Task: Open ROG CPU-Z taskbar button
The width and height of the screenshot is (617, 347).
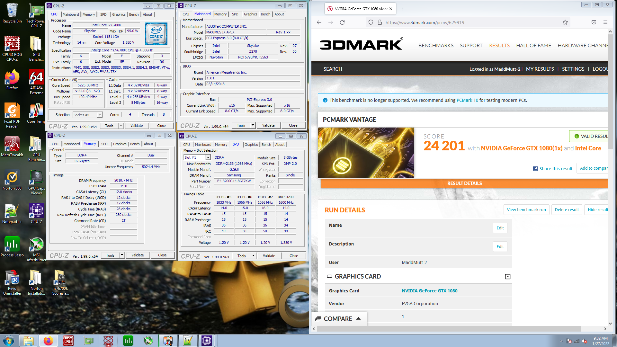Action: point(68,341)
